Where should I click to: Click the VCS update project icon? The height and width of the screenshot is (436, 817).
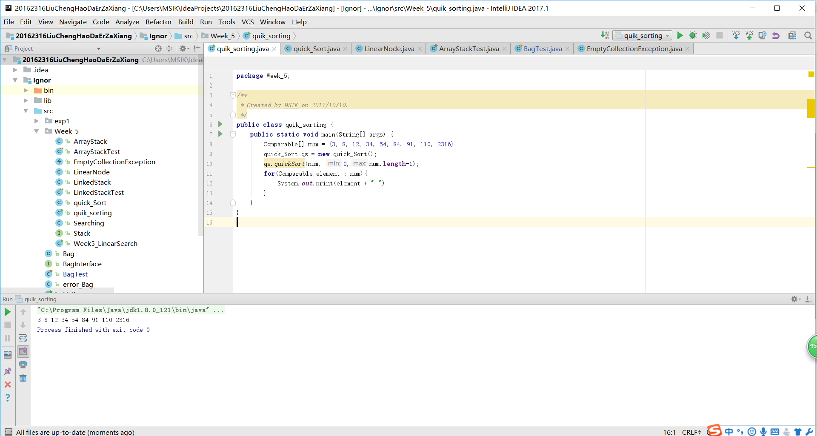point(736,35)
